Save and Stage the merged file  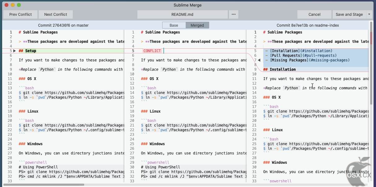point(349,14)
